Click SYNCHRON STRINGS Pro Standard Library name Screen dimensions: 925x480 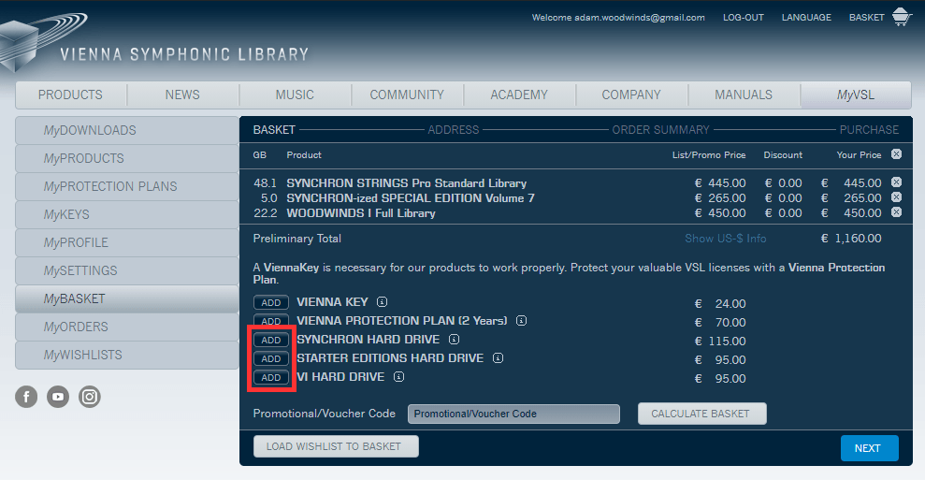[x=407, y=183]
